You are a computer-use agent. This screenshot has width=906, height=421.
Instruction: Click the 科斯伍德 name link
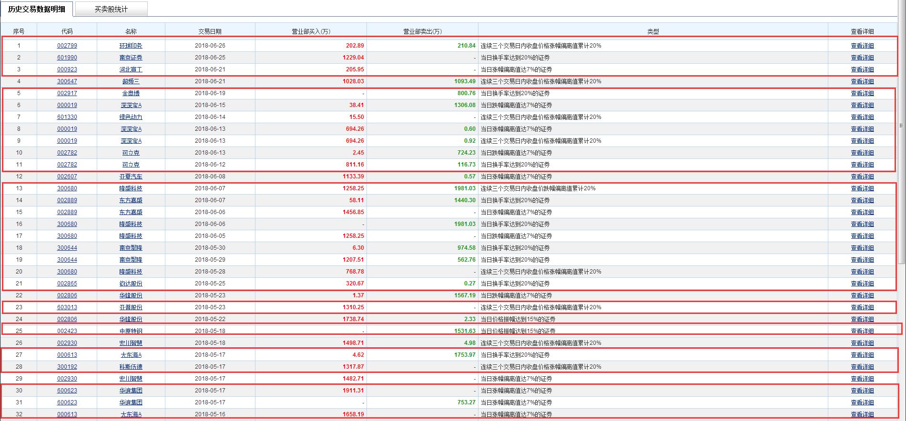(131, 367)
